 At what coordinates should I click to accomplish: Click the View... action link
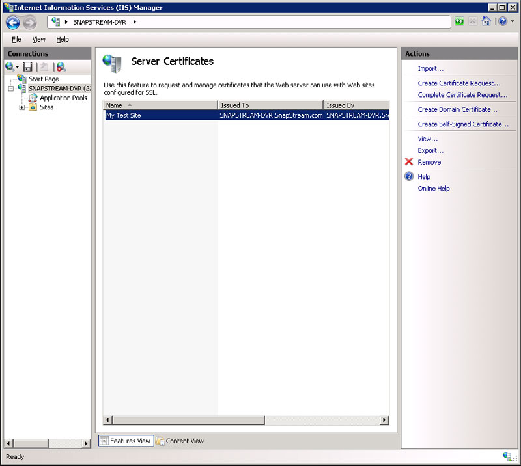(x=428, y=139)
